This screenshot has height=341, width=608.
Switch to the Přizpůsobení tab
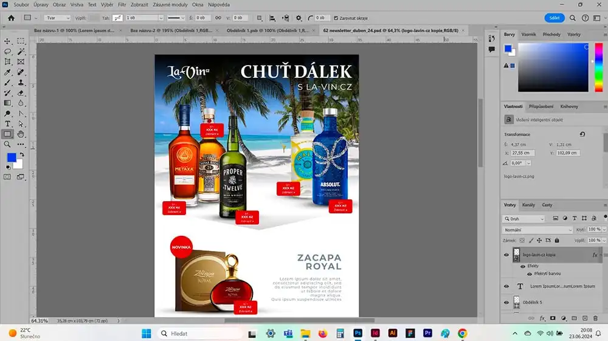tap(541, 106)
